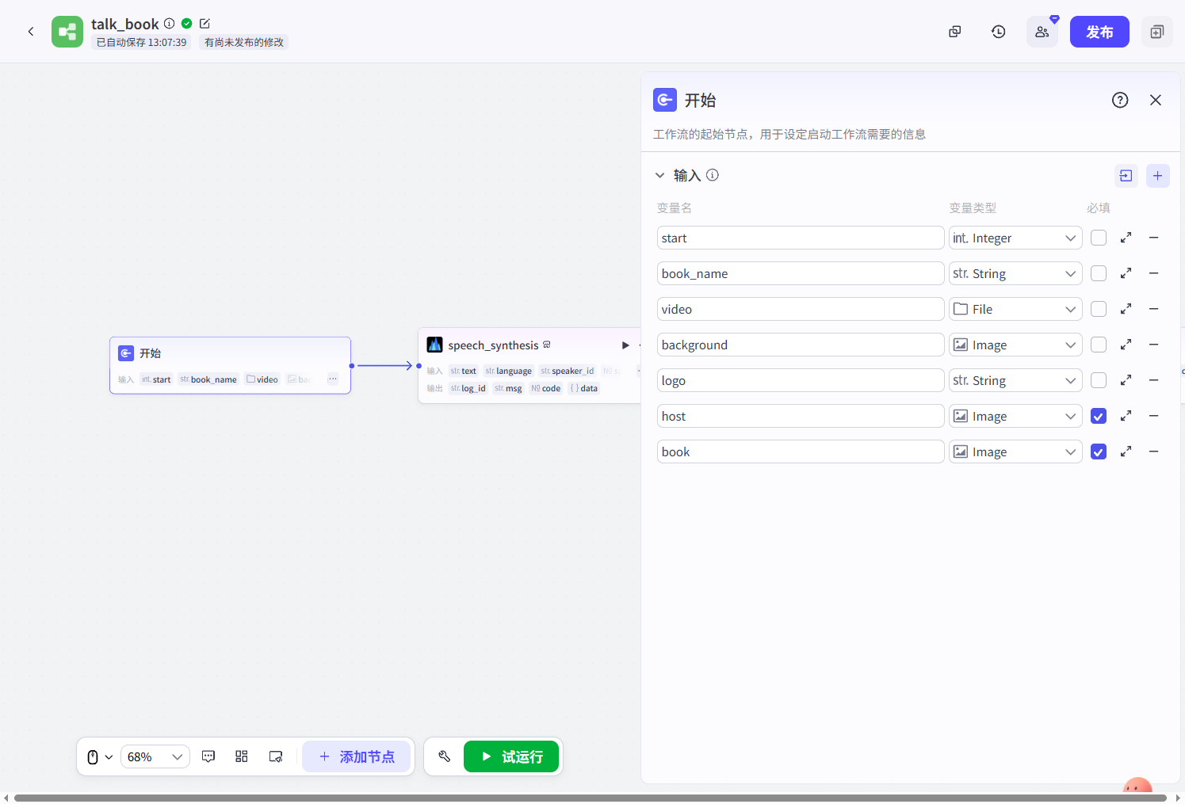Add a comment with the comment icon
Image resolution: width=1185 pixels, height=804 pixels.
tap(208, 756)
